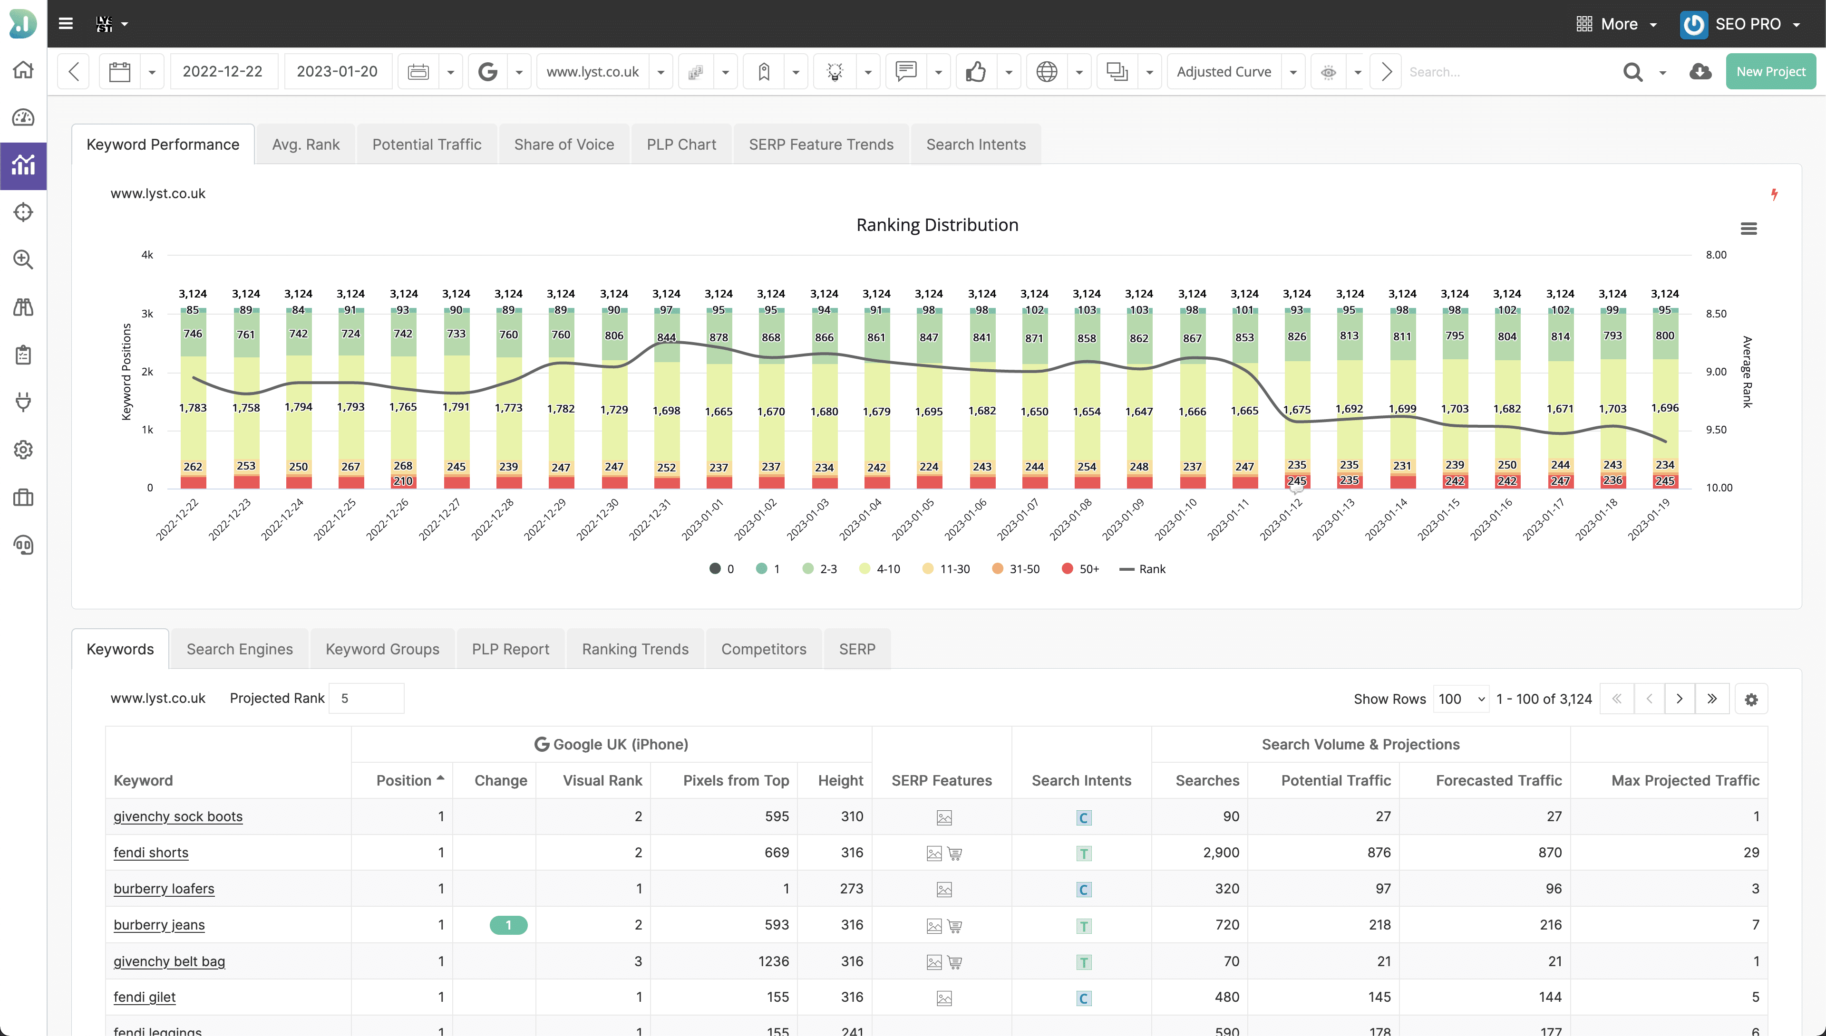Screen dimensions: 1826x1036
Task: Click the speech bubble notes icon
Action: pos(906,72)
